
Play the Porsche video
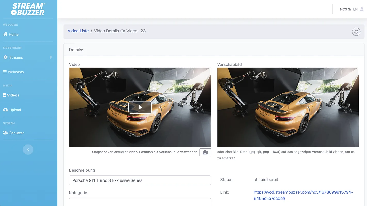click(140, 107)
